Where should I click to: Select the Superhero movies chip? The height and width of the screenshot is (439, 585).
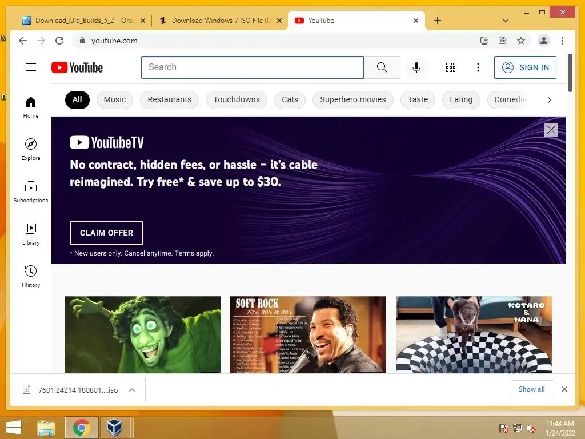pyautogui.click(x=353, y=99)
